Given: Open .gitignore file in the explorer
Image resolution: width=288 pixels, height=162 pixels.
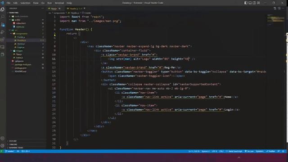Looking at the screenshot, I should (x=19, y=61).
